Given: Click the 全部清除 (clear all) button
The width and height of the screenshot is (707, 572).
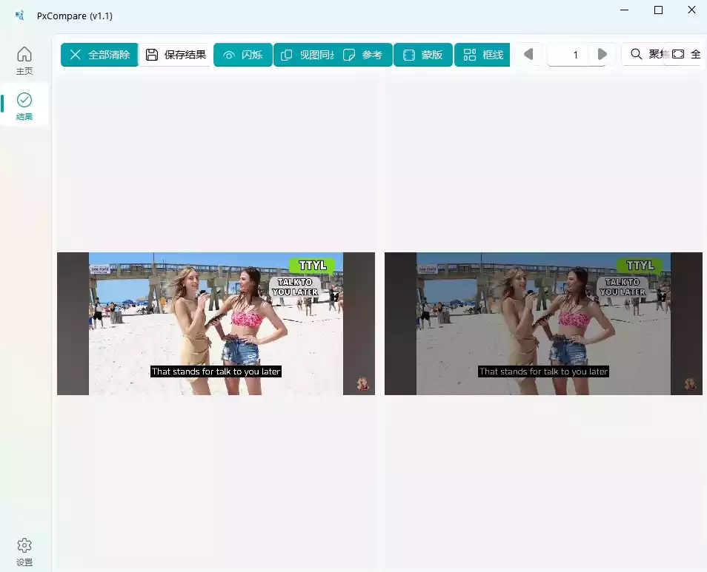Looking at the screenshot, I should click(x=99, y=55).
